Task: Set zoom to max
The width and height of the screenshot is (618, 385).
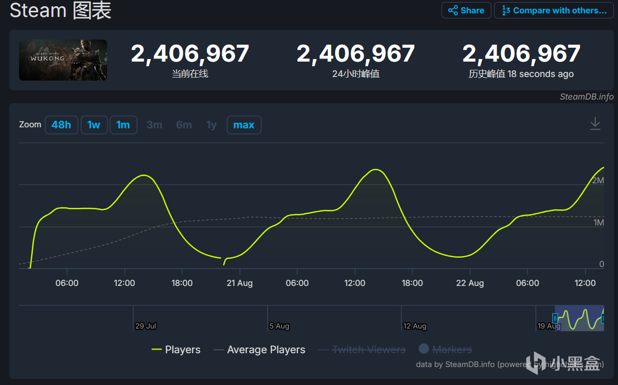Action: pos(244,125)
